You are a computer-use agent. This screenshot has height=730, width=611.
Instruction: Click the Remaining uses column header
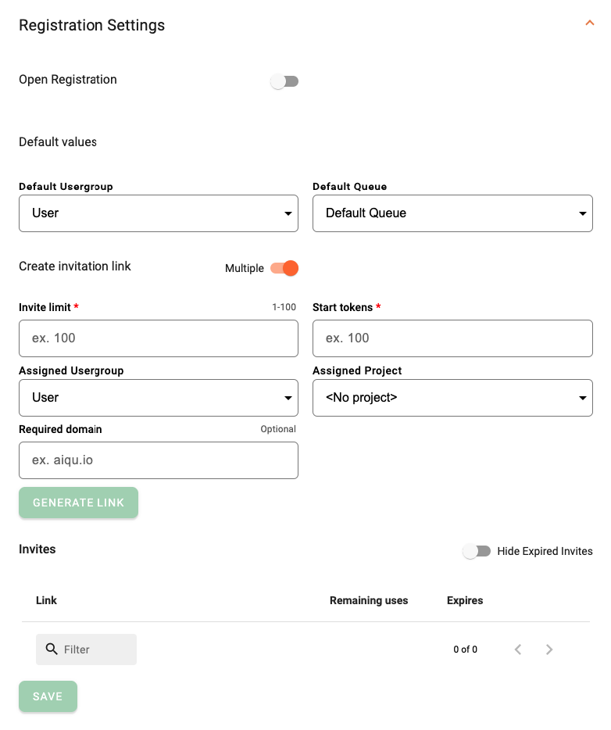click(x=369, y=599)
